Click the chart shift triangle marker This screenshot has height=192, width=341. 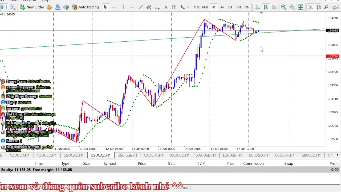coord(261,13)
